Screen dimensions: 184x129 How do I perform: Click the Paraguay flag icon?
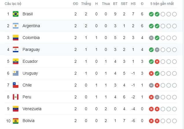pyautogui.click(x=16, y=49)
